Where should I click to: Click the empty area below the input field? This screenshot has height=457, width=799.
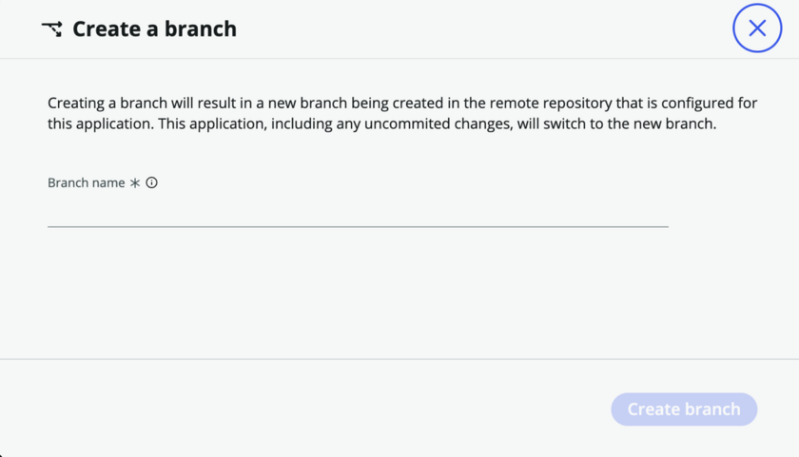[x=358, y=293]
